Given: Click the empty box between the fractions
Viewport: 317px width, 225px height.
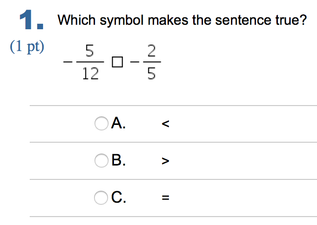Looking at the screenshot, I should point(116,62).
